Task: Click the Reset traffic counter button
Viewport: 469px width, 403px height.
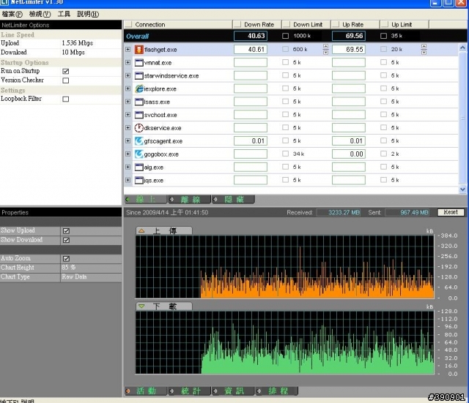Action: [x=451, y=212]
